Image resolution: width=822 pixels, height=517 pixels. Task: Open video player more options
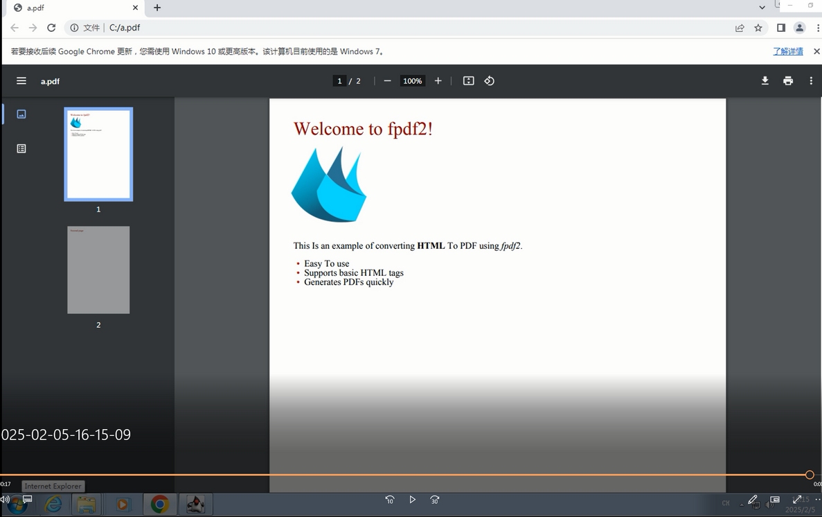(x=818, y=500)
